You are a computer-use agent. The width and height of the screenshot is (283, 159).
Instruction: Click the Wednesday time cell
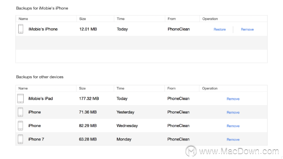[127, 125]
